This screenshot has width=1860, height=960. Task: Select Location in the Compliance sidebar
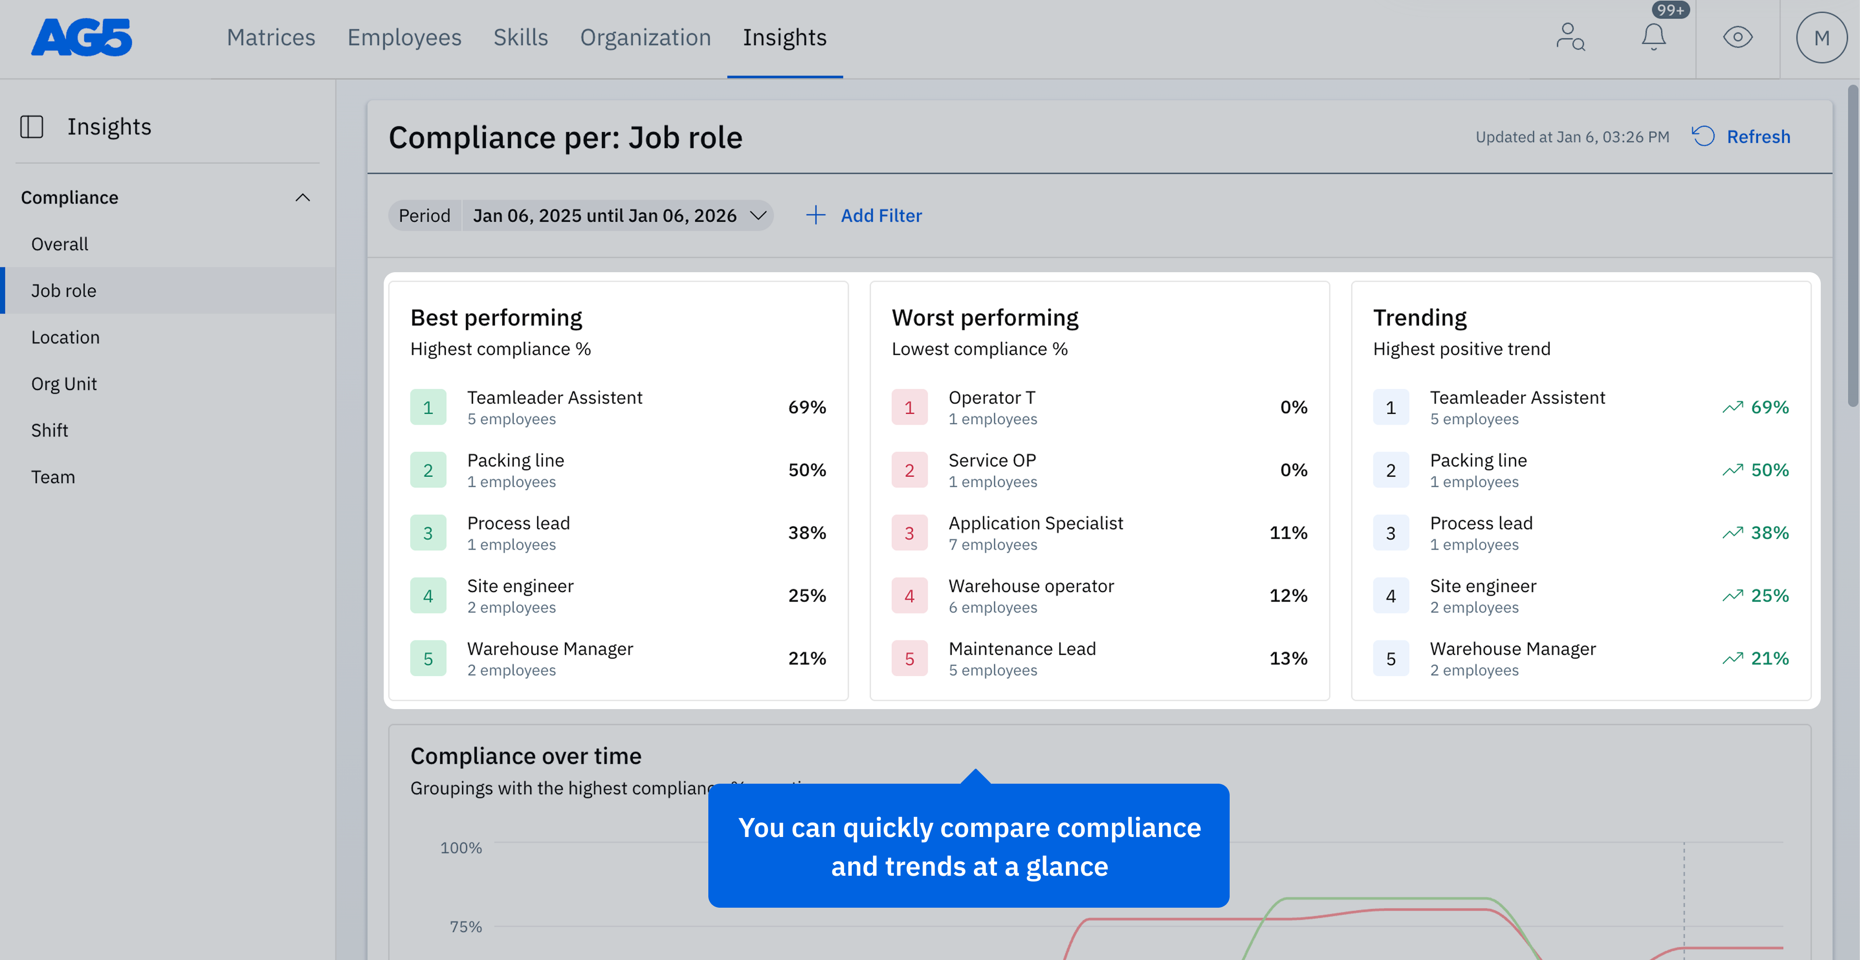[66, 337]
